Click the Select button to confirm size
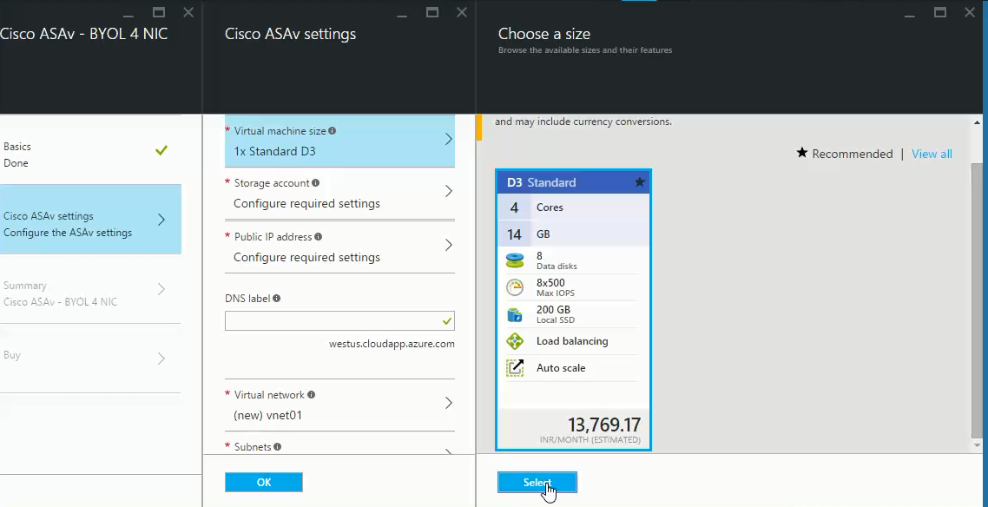Screen dimensions: 988x507 [537, 483]
